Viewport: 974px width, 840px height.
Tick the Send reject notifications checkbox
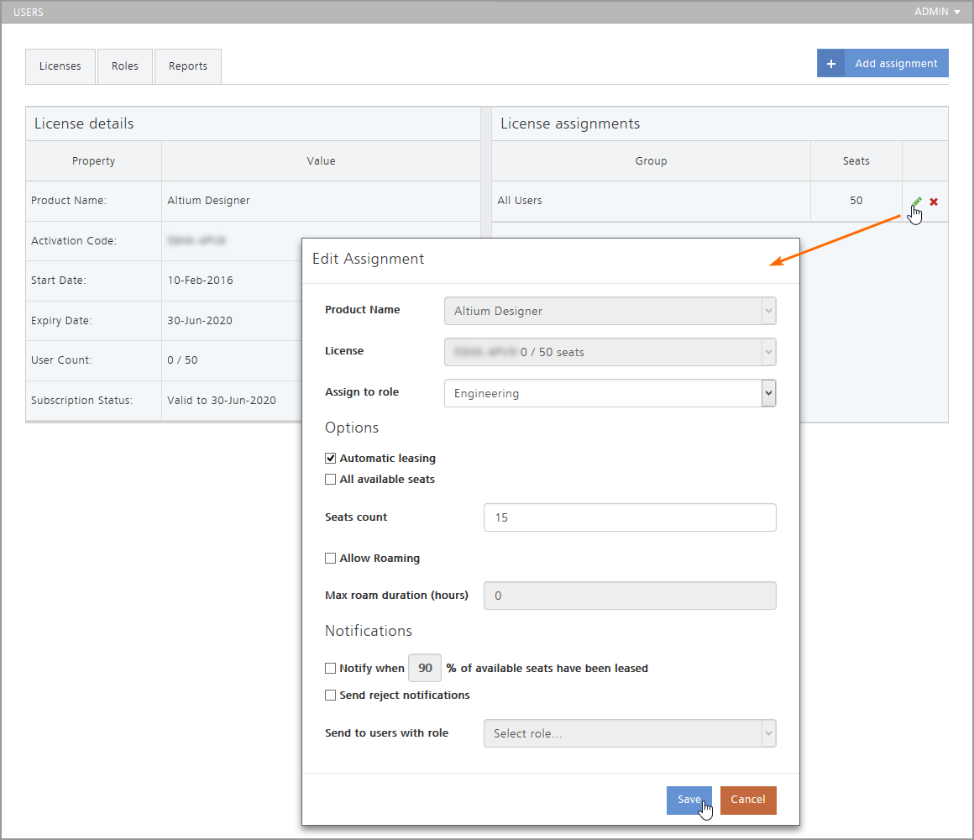331,696
